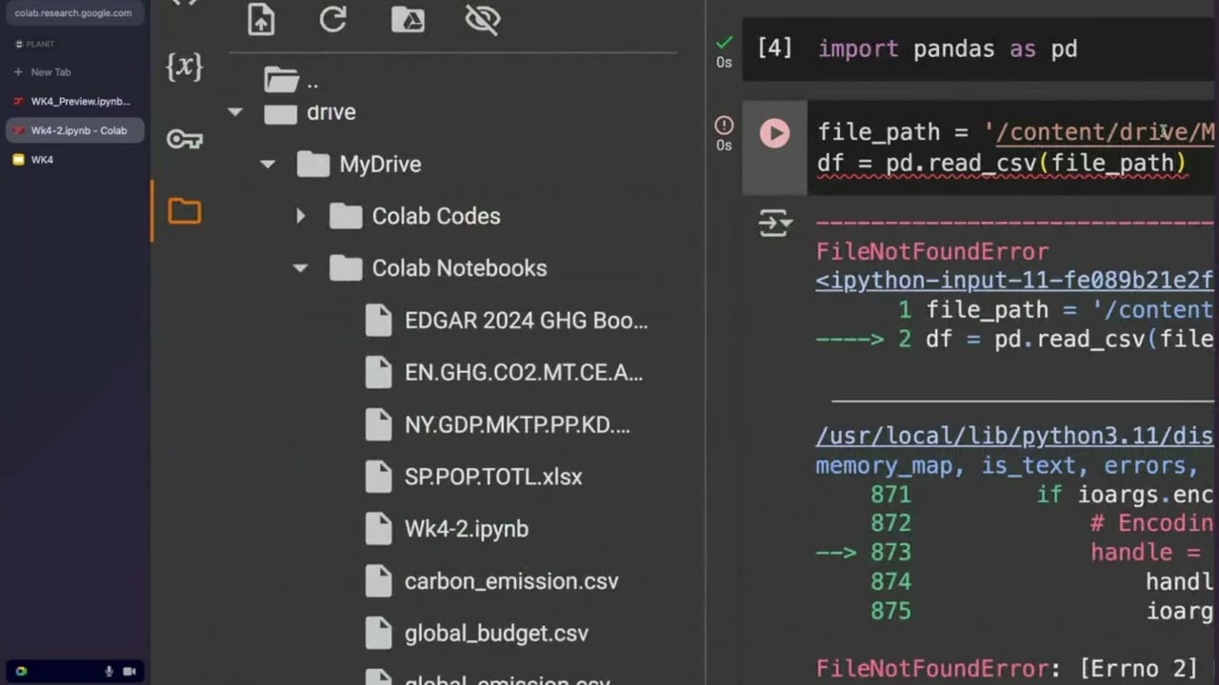Click the Mount Drive icon

pos(409,20)
